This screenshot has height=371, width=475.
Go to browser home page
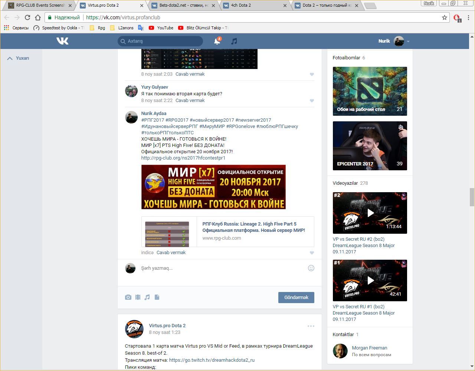pos(38,17)
